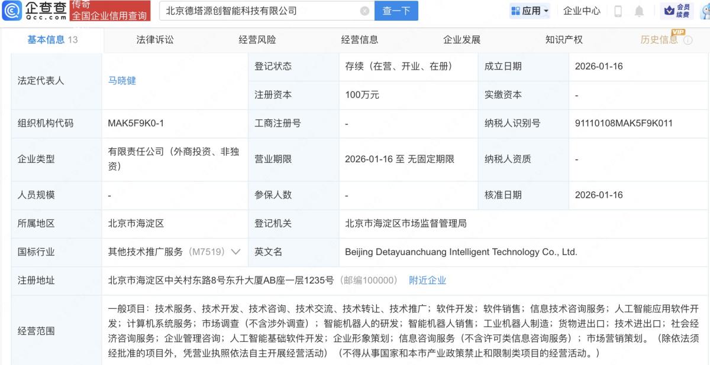Open notifications via the bell icon

point(638,11)
